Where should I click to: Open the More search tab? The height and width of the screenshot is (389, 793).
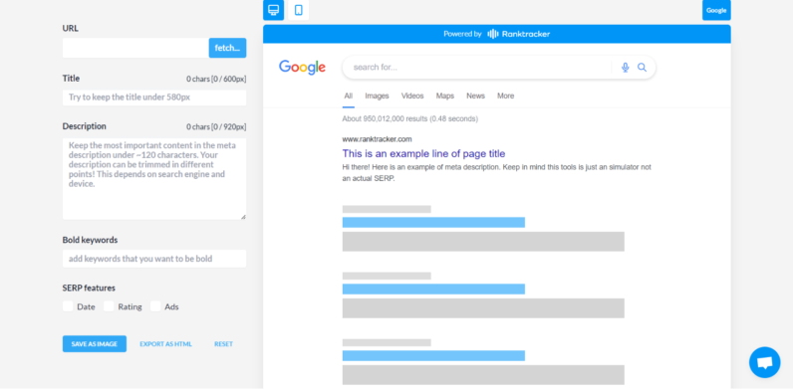pos(505,96)
